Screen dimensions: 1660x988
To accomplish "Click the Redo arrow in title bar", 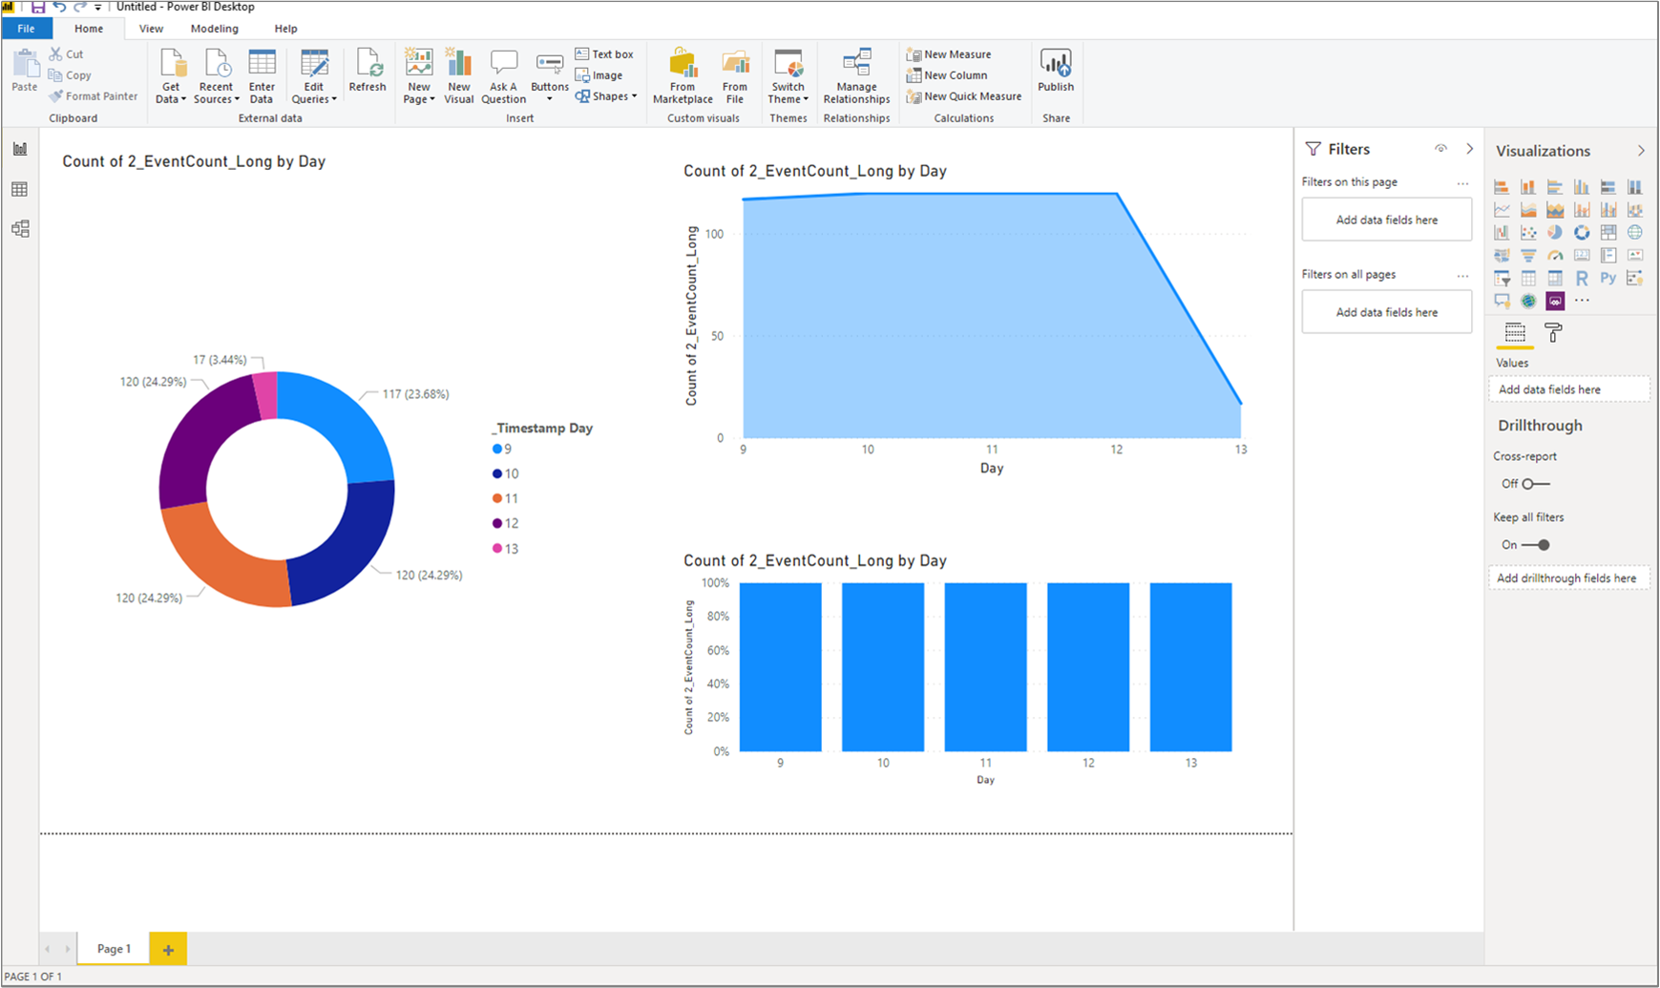I will pyautogui.click(x=80, y=7).
